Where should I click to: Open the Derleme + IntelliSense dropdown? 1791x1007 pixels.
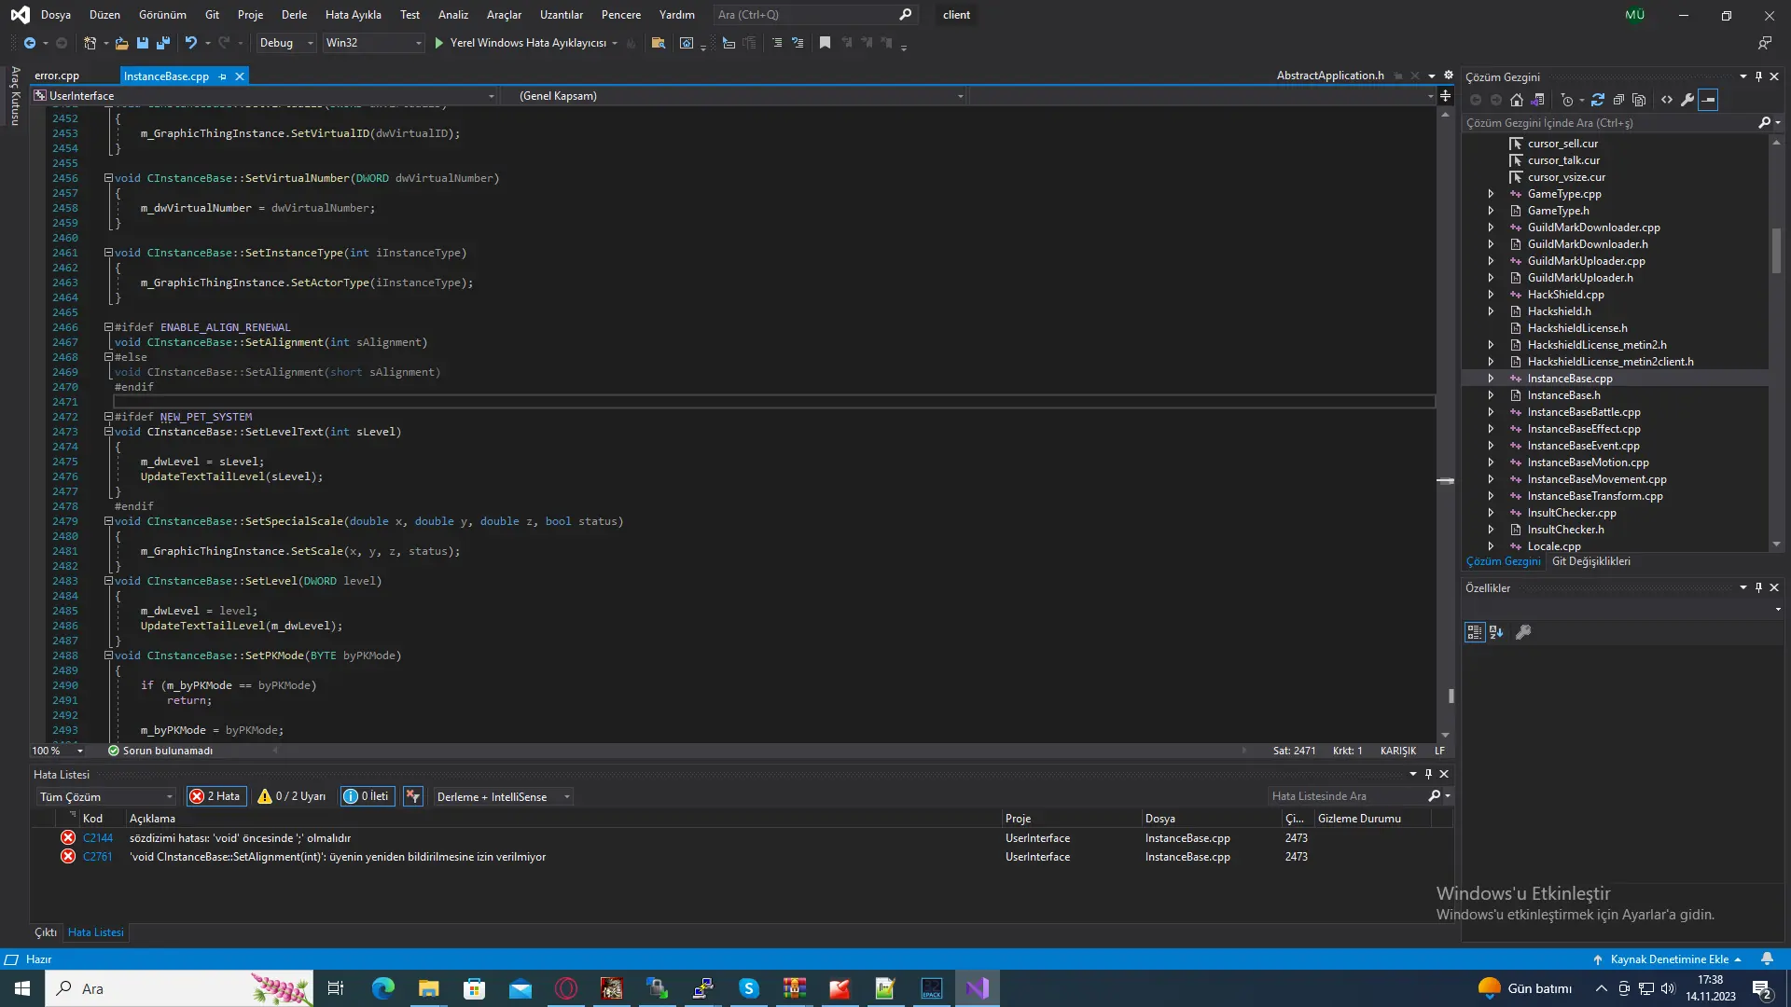click(502, 796)
